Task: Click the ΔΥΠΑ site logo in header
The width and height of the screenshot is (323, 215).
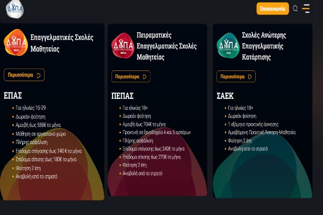Action: coord(15,9)
